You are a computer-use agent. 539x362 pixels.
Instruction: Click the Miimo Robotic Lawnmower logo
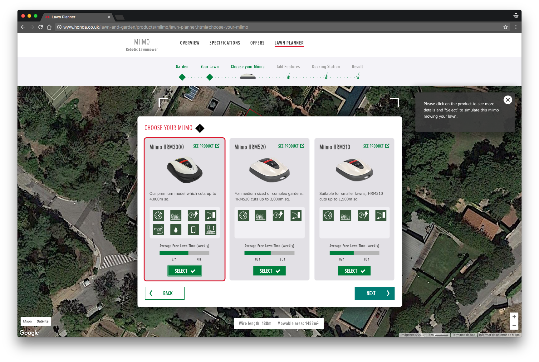(142, 45)
